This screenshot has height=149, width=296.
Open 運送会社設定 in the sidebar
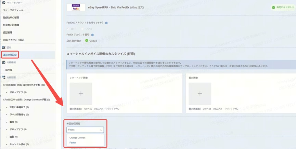[10, 55]
